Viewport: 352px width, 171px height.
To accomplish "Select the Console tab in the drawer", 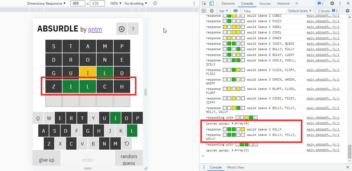I will pyautogui.click(x=216, y=167).
